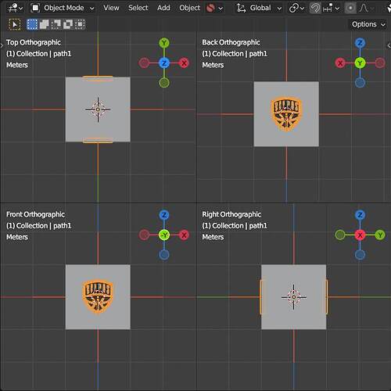This screenshot has width=391, height=391.
Task: Toggle proportional editing
Action: pyautogui.click(x=350, y=8)
